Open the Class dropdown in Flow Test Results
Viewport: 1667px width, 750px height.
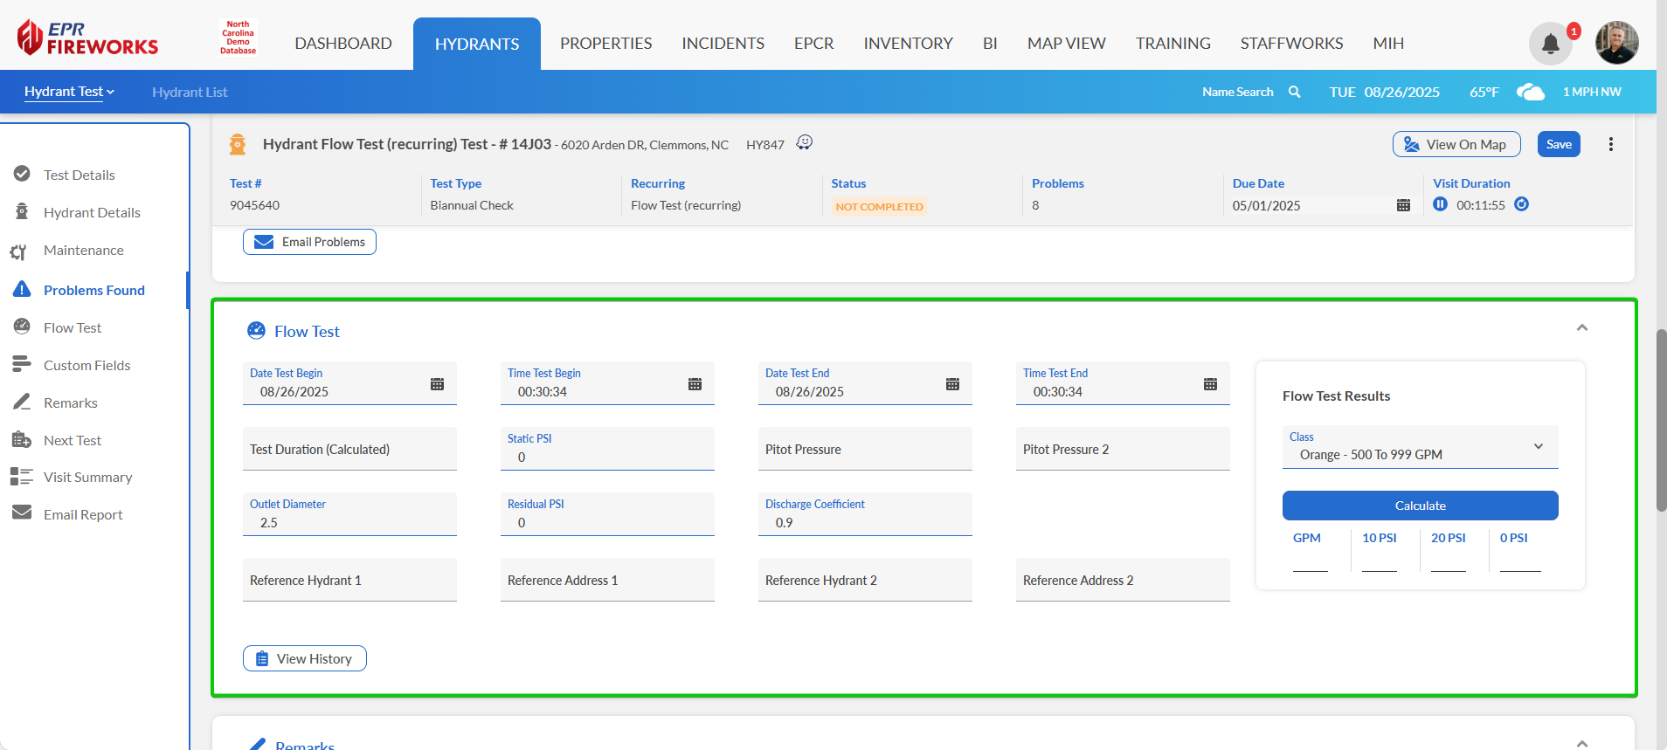1420,447
